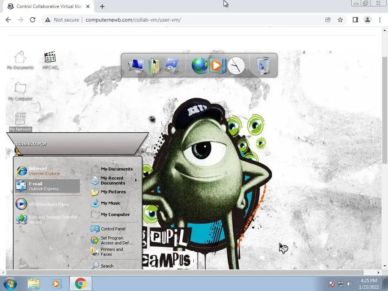Open Windows Media Player taskbar icon
The image size is (388, 291).
point(56,283)
